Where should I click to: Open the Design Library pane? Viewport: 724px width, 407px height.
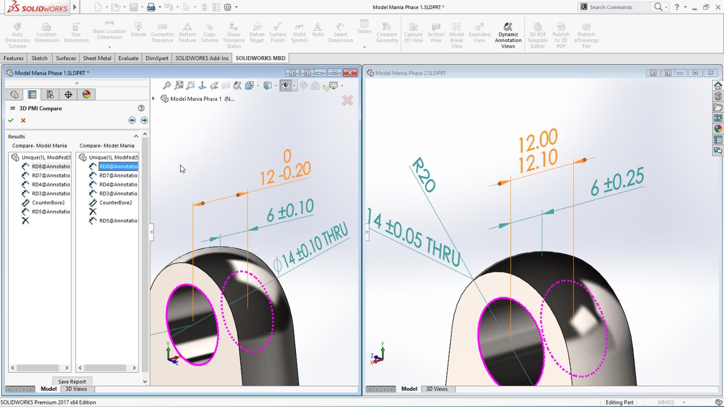[x=718, y=107]
